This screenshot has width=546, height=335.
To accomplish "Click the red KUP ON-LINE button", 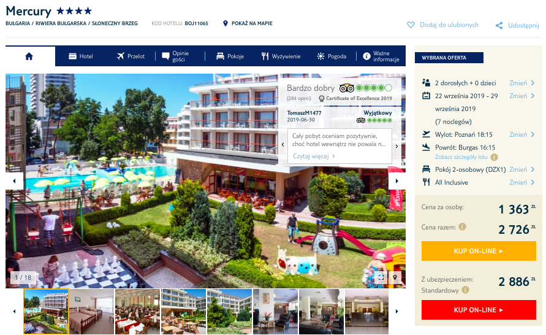I will coord(479,310).
